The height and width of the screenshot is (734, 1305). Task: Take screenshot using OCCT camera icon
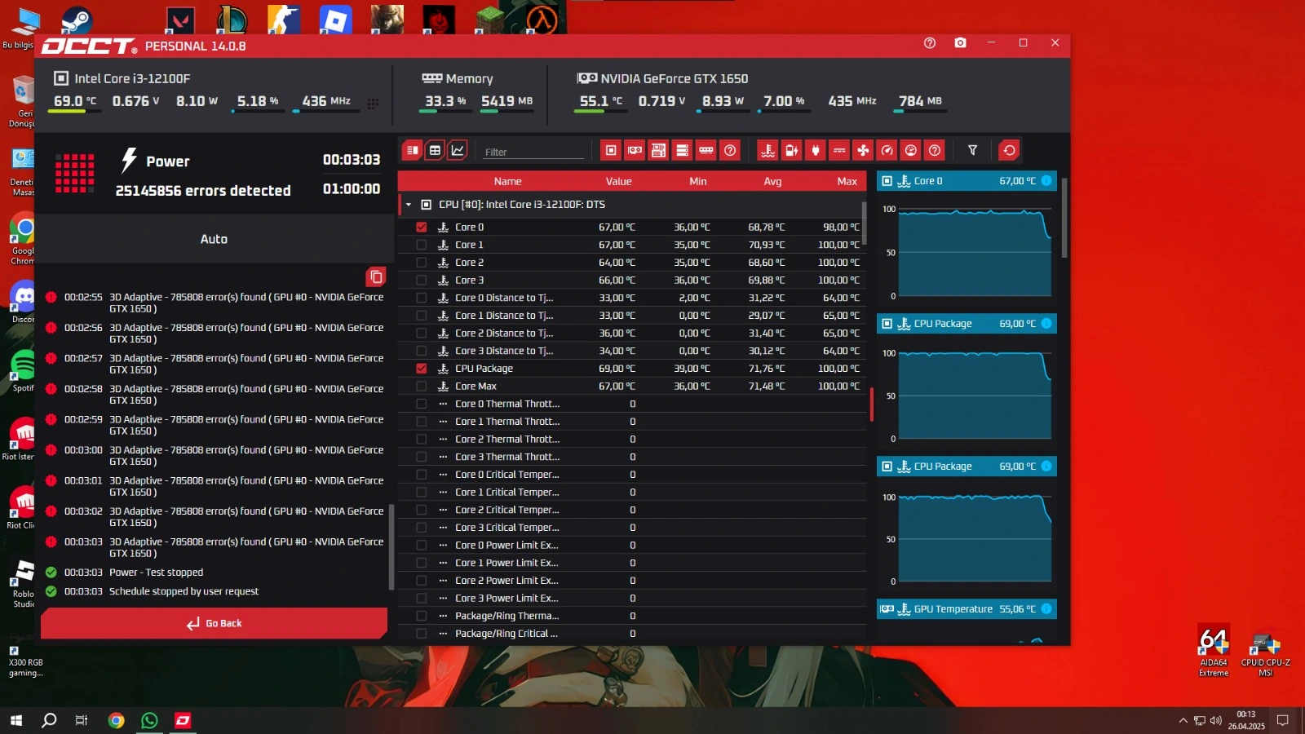961,43
